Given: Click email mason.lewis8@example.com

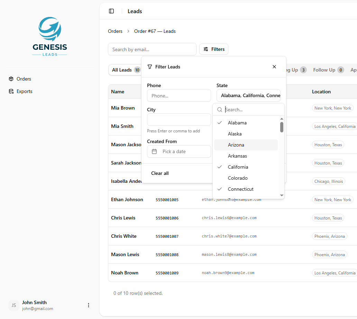Looking at the screenshot, I should tap(229, 255).
